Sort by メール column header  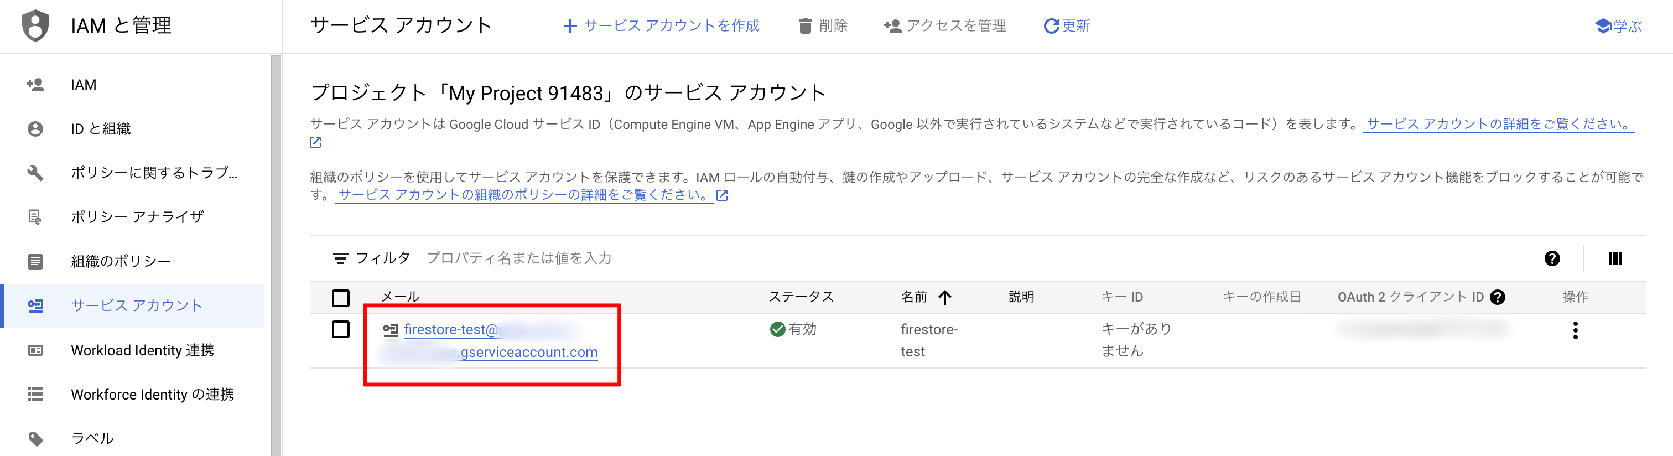click(400, 297)
